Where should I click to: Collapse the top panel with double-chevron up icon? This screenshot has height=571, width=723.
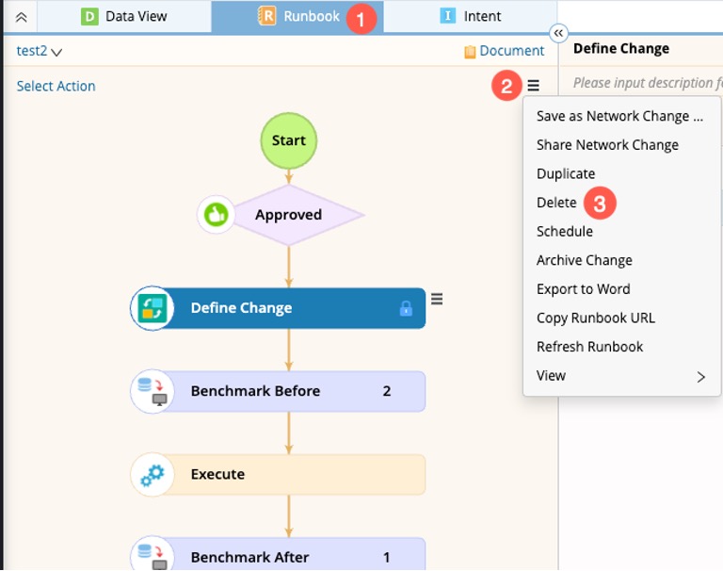pyautogui.click(x=21, y=17)
